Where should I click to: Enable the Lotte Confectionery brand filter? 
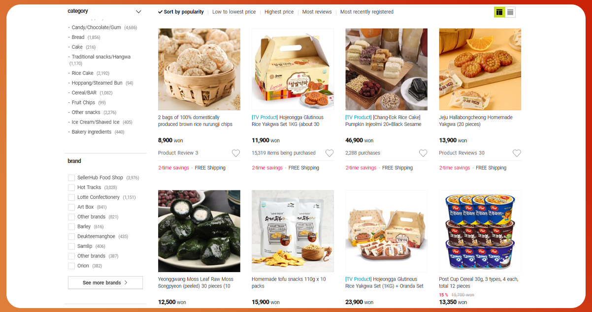(x=71, y=197)
